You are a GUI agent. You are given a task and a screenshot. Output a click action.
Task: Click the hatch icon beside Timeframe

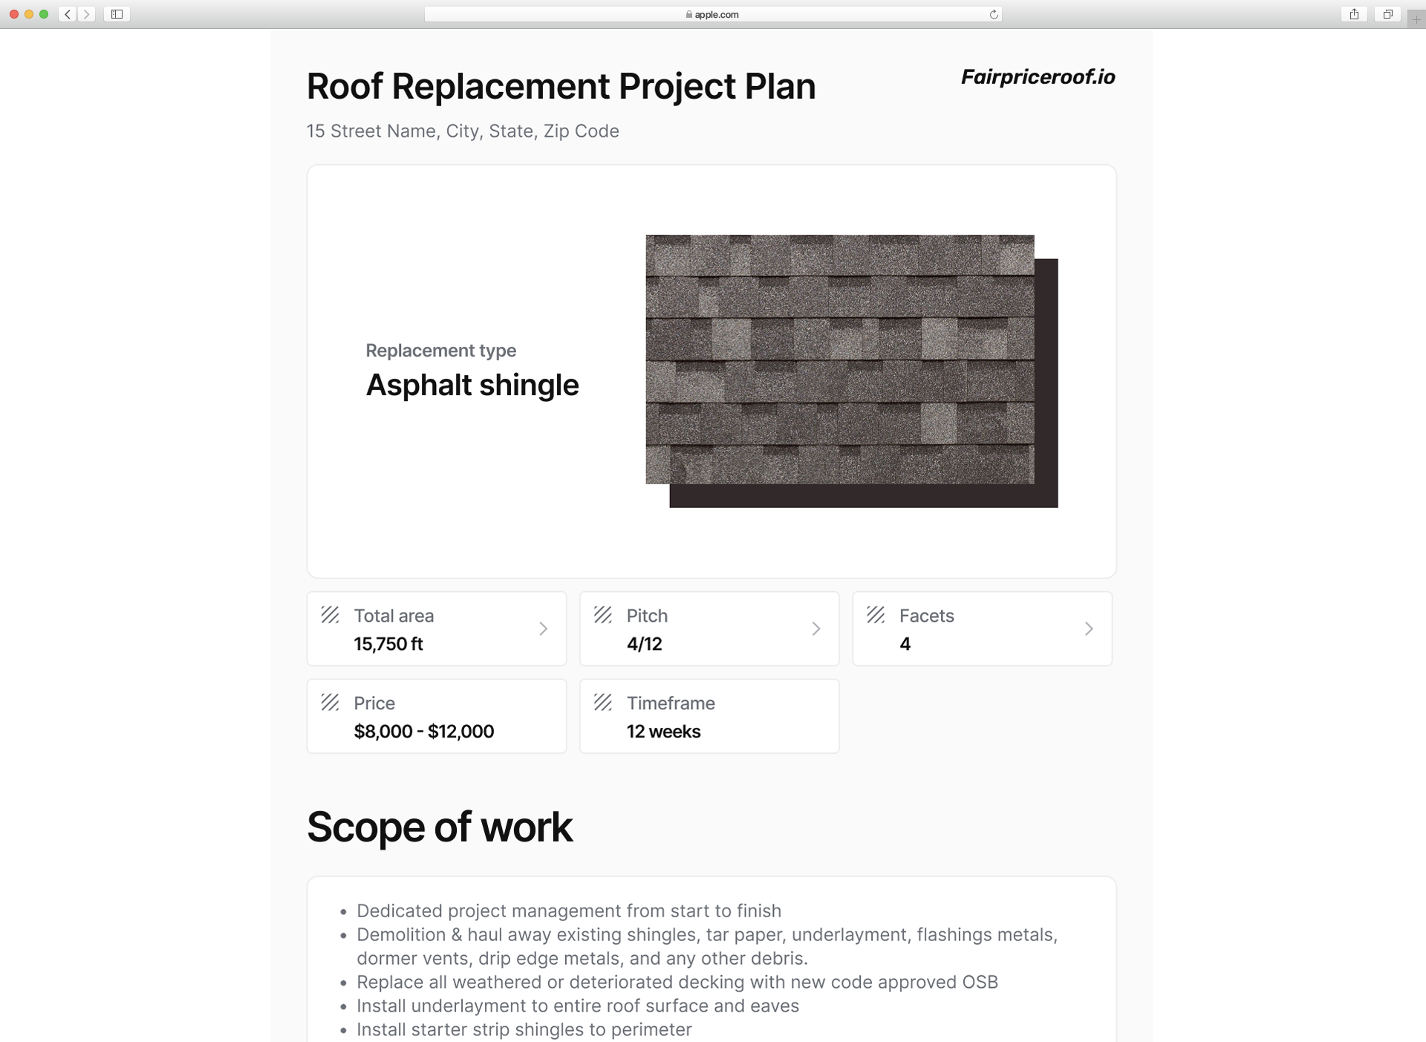[602, 703]
